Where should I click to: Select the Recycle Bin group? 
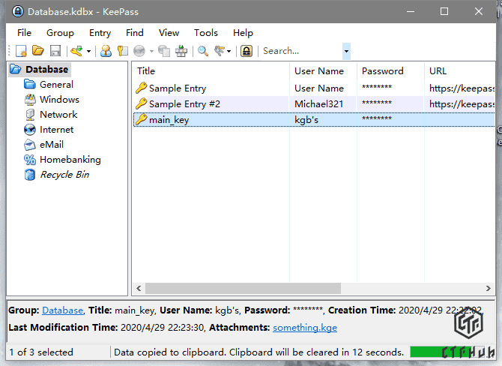point(64,175)
